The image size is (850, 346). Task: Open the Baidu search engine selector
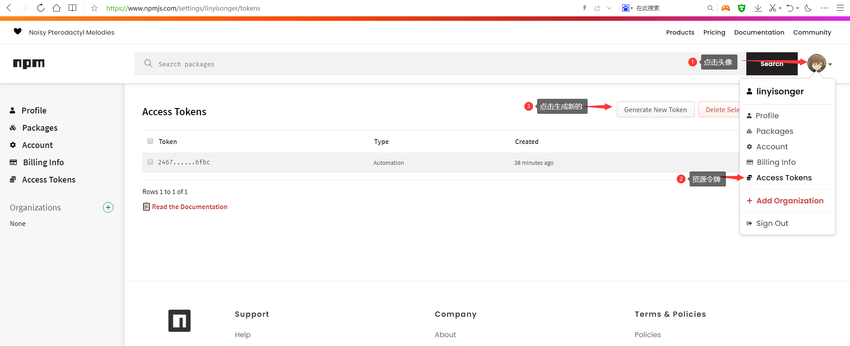click(x=627, y=8)
